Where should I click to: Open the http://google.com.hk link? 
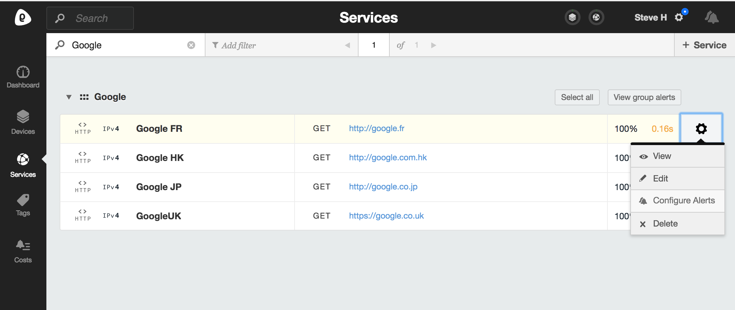388,157
